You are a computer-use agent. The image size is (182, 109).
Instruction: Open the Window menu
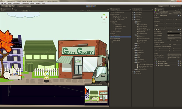(x=38, y=3)
